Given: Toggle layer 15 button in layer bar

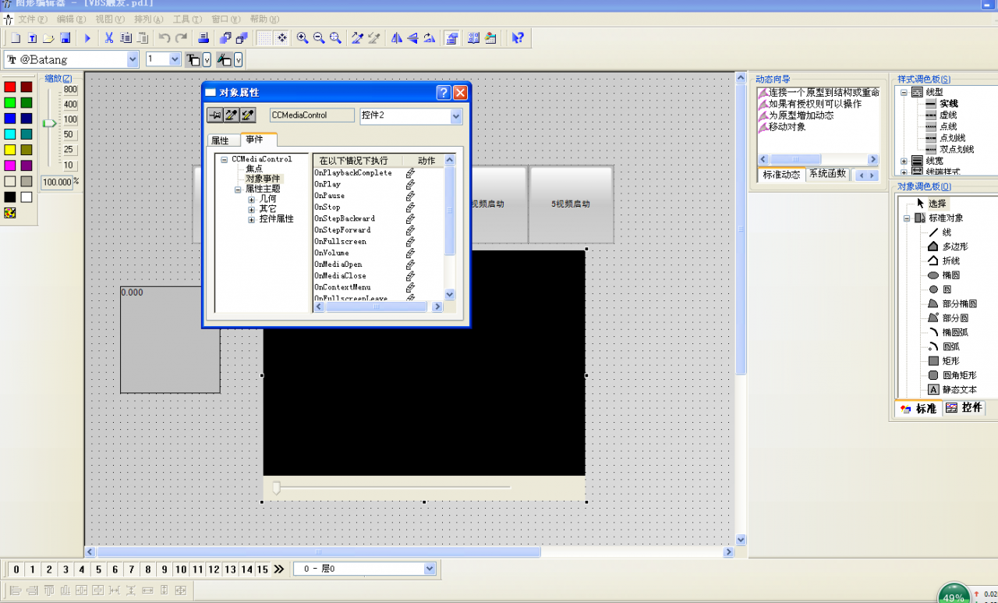Looking at the screenshot, I should tap(263, 569).
